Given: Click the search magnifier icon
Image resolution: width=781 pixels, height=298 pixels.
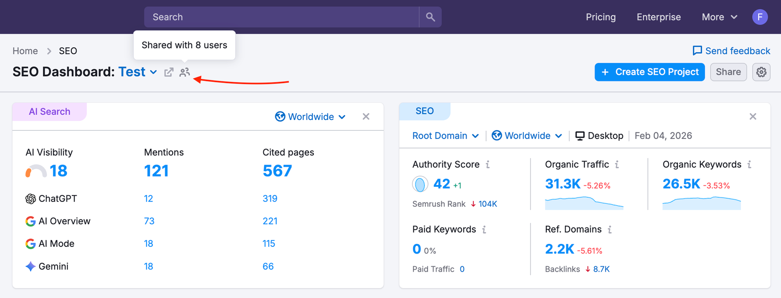Looking at the screenshot, I should coord(430,17).
